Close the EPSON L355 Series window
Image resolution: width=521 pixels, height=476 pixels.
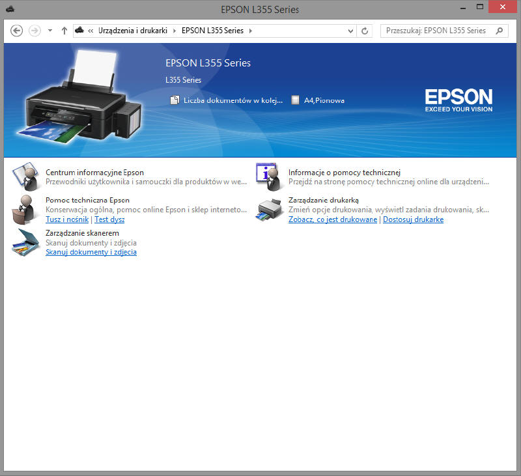502,7
